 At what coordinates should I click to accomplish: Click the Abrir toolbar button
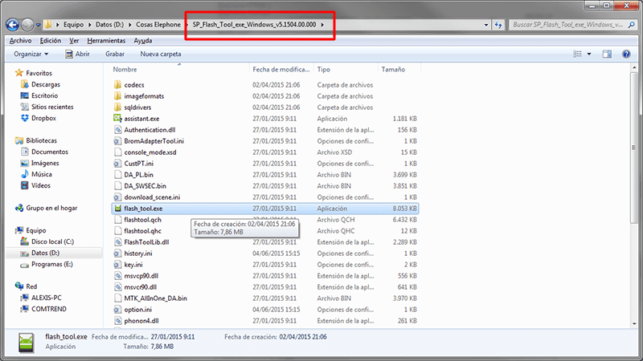point(77,54)
